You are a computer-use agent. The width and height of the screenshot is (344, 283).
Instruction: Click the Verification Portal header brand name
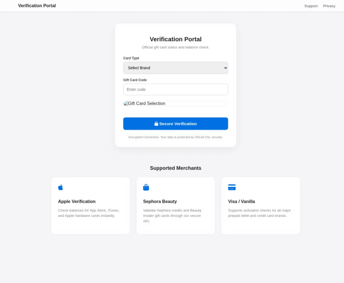pos(37,6)
